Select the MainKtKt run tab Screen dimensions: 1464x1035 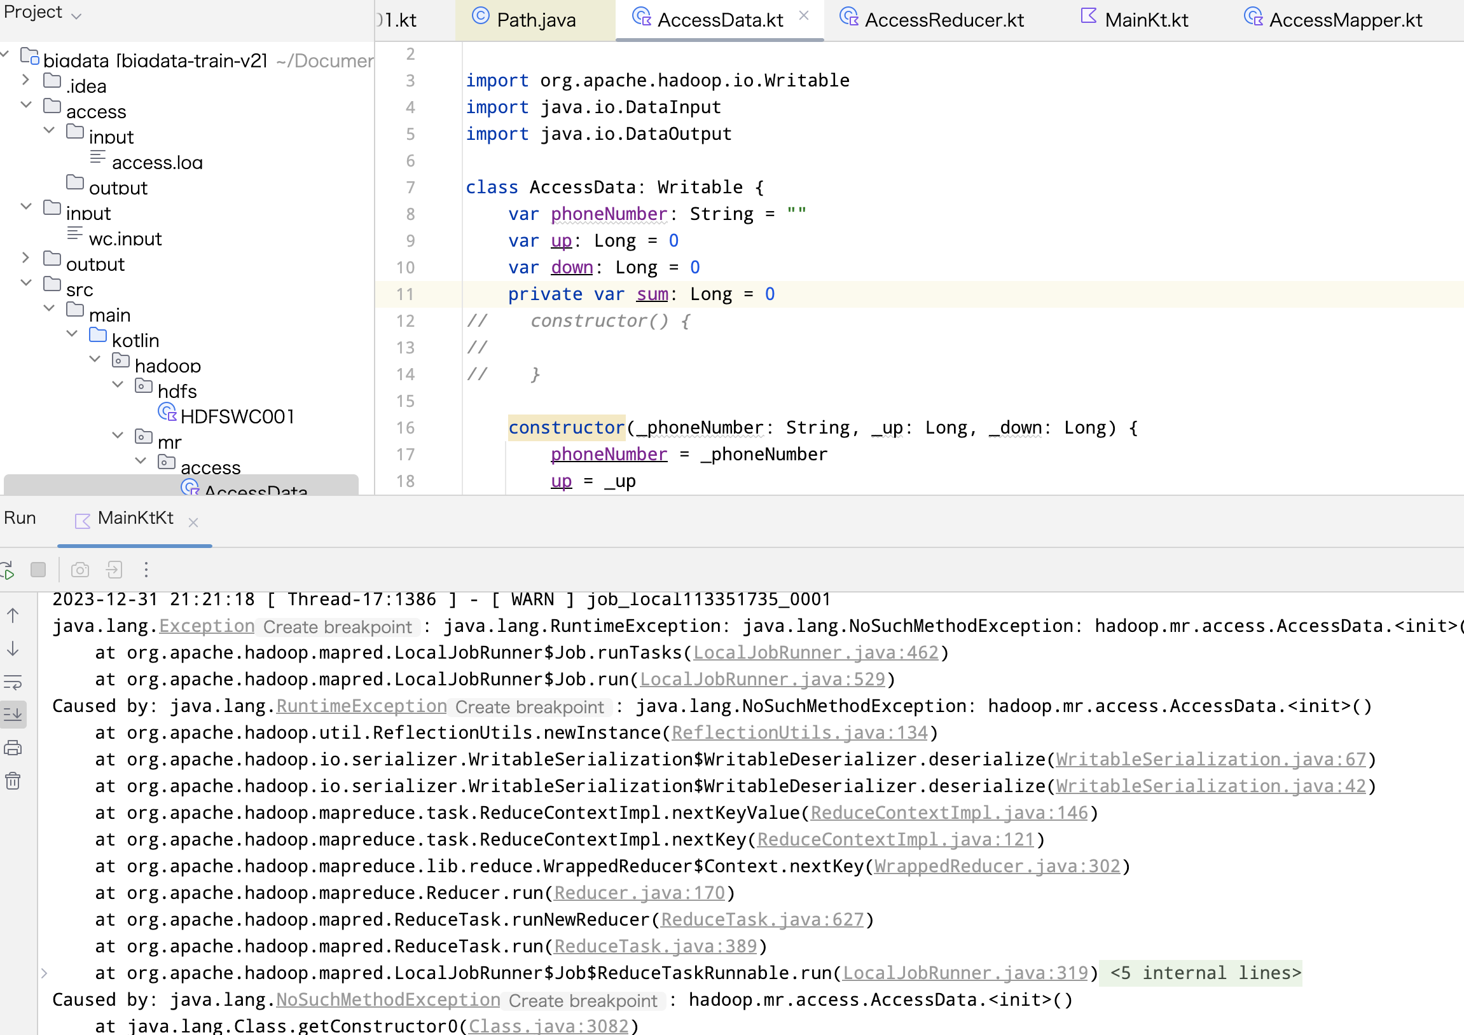[x=135, y=518]
